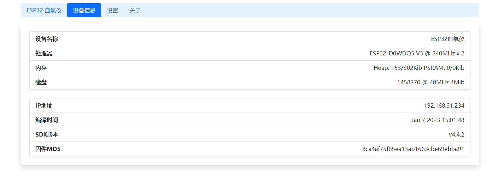
Task: Select the ESP32血氧仪 device name value
Action: tap(447, 39)
